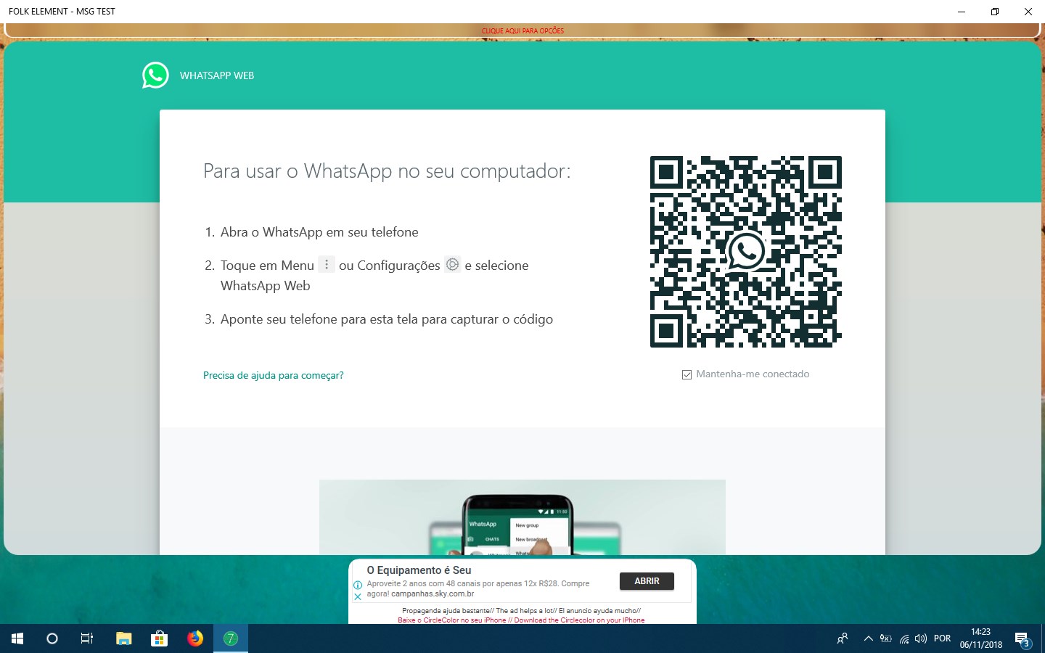Click the campanhas.sky.com.br ad text
This screenshot has height=653, width=1045.
[433, 594]
